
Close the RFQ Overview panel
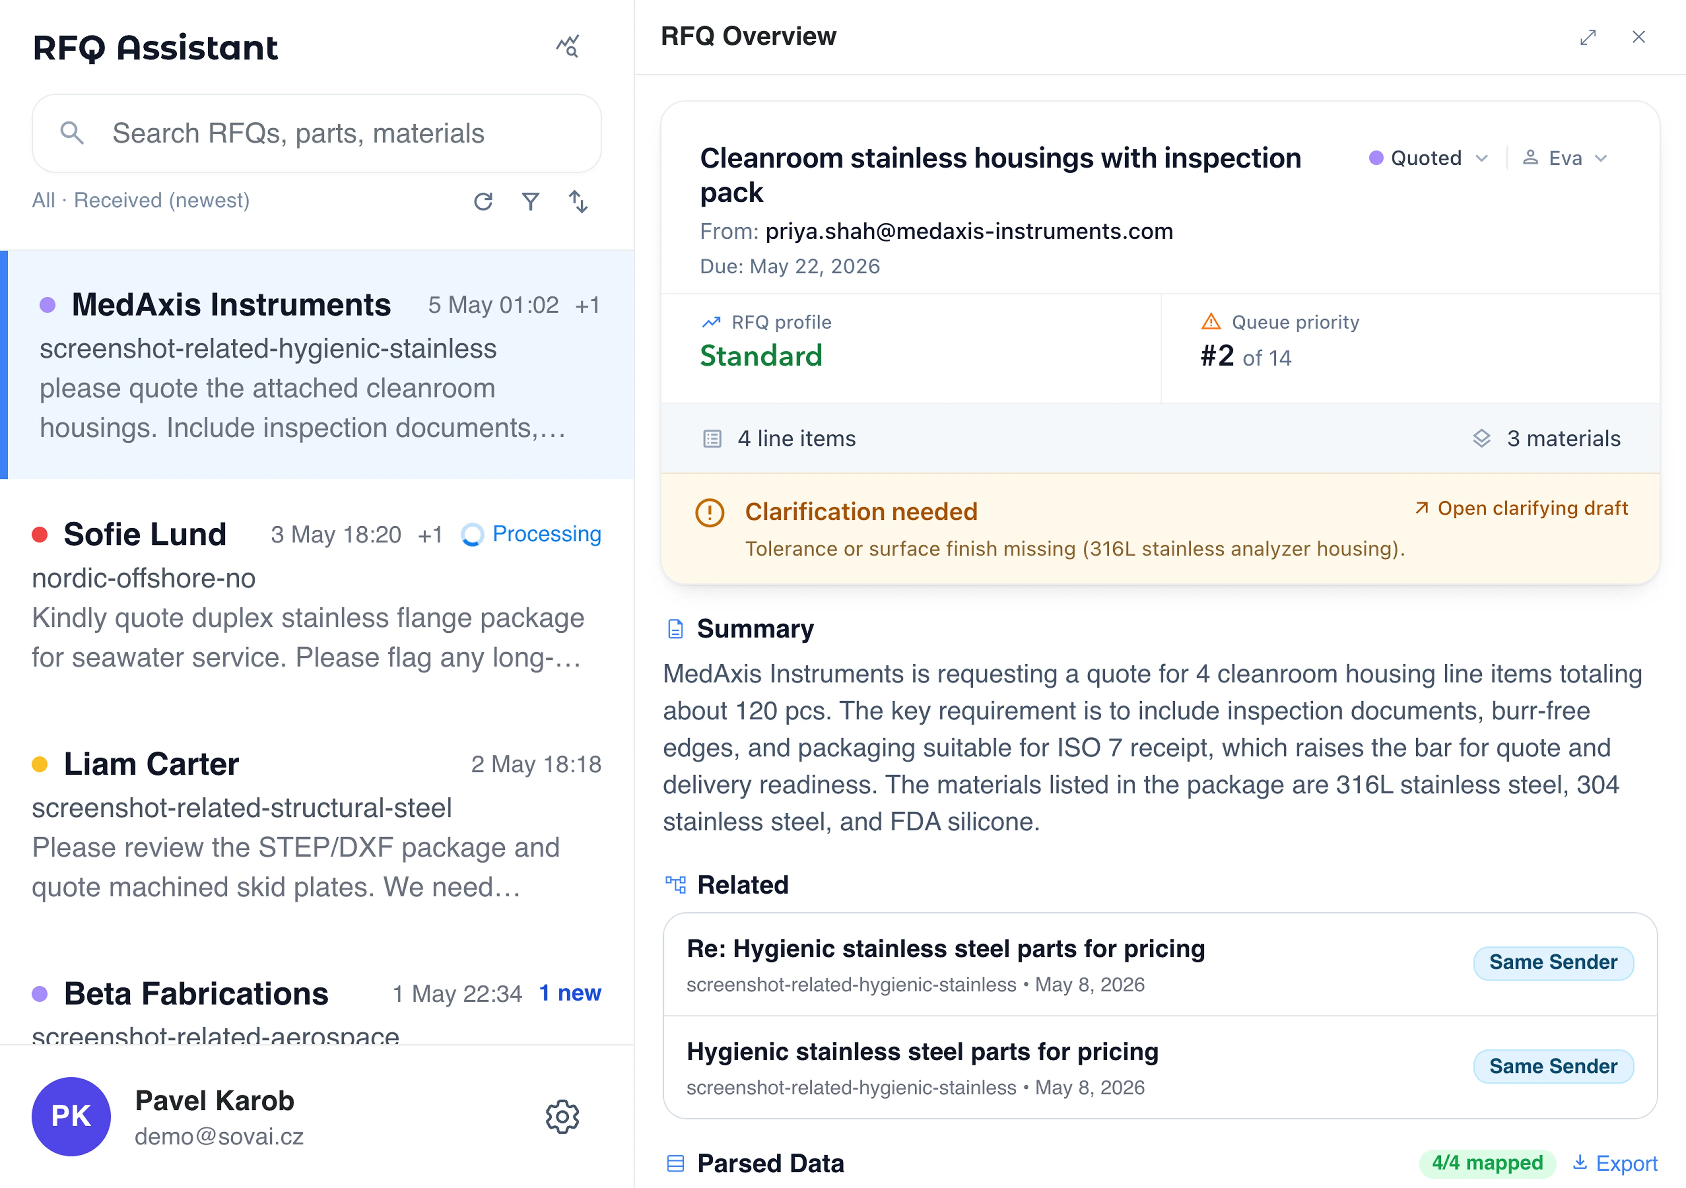pyautogui.click(x=1638, y=37)
